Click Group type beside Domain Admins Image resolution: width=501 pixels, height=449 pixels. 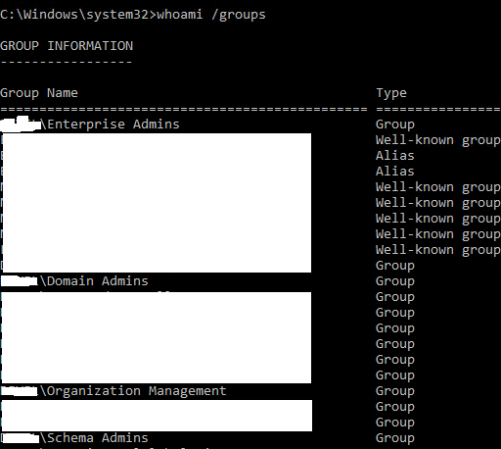[395, 281]
